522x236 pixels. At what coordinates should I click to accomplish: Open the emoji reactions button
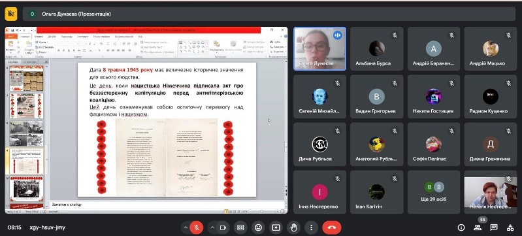pyautogui.click(x=258, y=228)
